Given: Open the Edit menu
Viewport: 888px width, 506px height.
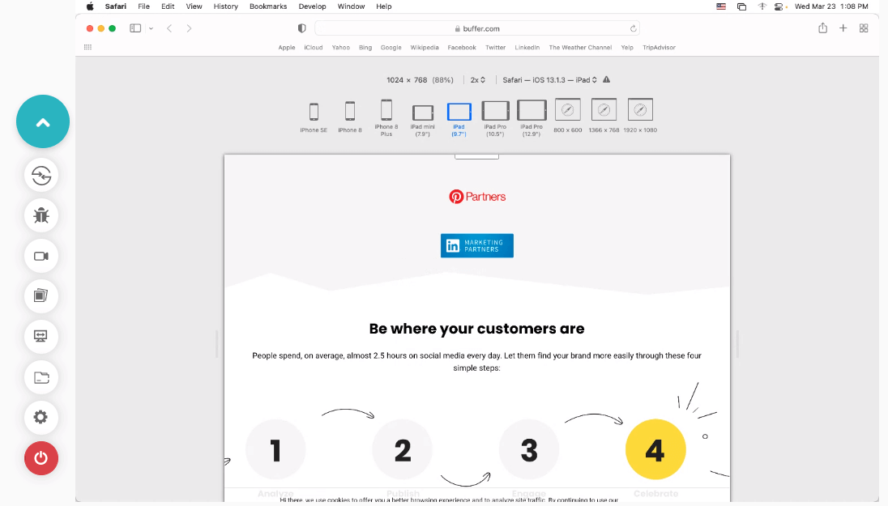Looking at the screenshot, I should click(168, 6).
